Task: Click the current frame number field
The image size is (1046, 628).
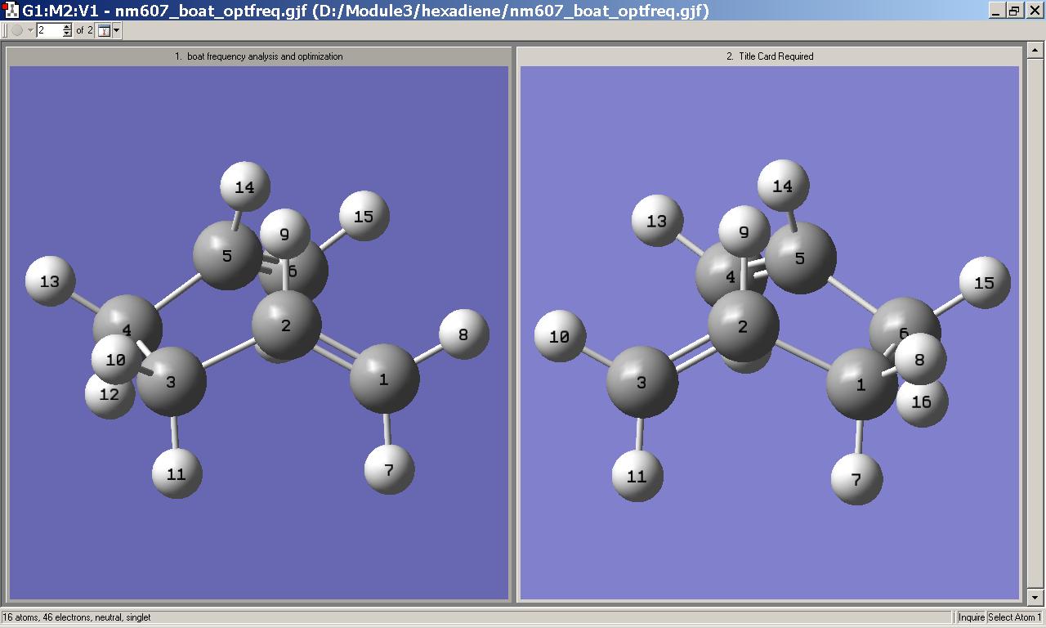Action: pyautogui.click(x=49, y=30)
